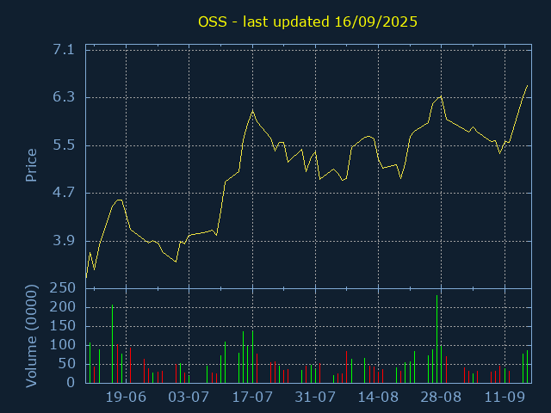Click the 150 volume axis value

pyautogui.click(x=63, y=326)
